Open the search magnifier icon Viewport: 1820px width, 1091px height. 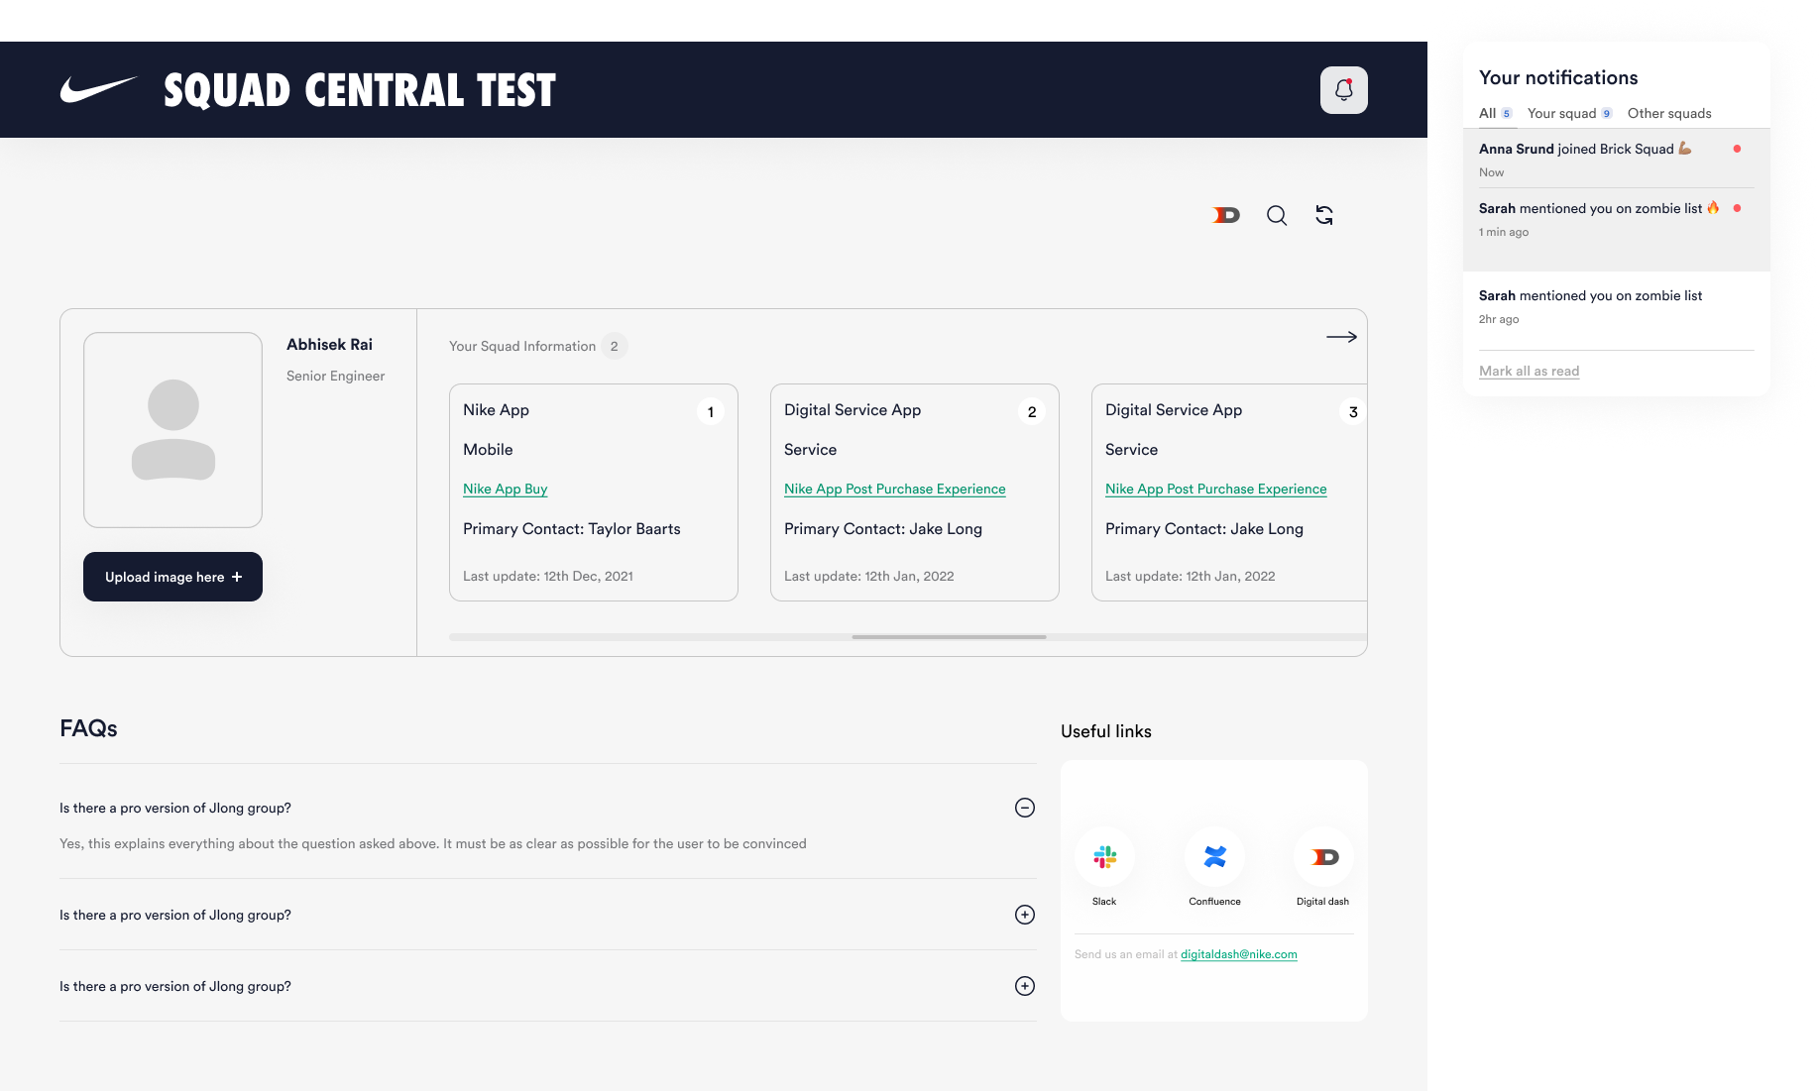pyautogui.click(x=1277, y=215)
